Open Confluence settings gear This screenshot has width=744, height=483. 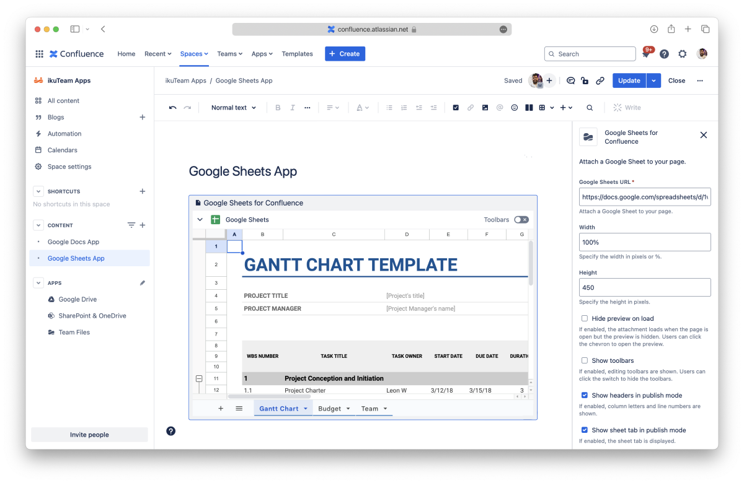pyautogui.click(x=682, y=54)
